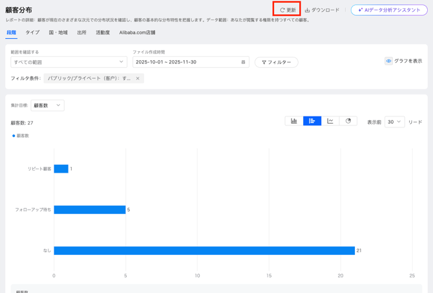Toggle the 顧客数 legend series
This screenshot has height=293, width=433.
click(x=21, y=136)
